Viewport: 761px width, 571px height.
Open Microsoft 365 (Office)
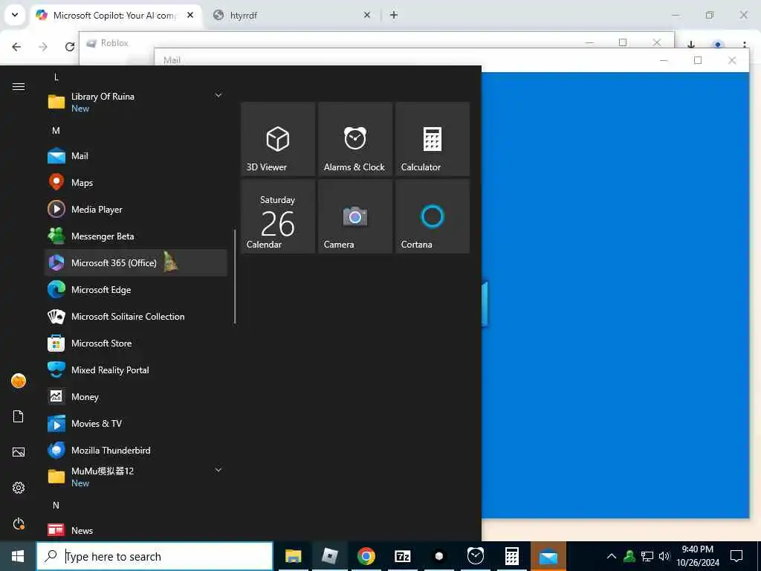(136, 262)
